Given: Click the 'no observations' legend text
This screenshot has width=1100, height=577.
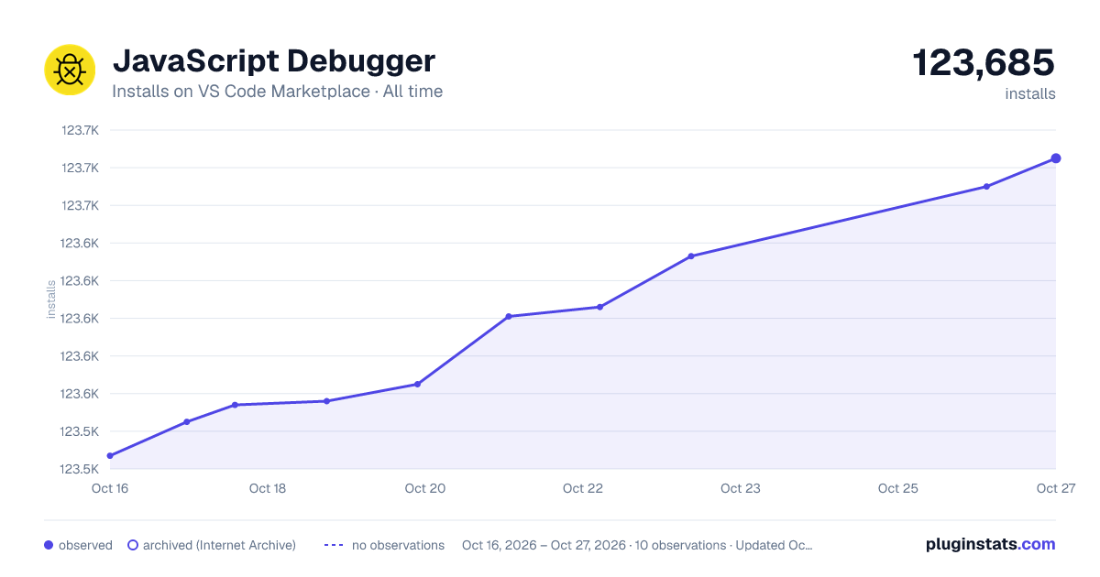Looking at the screenshot, I should tap(398, 545).
